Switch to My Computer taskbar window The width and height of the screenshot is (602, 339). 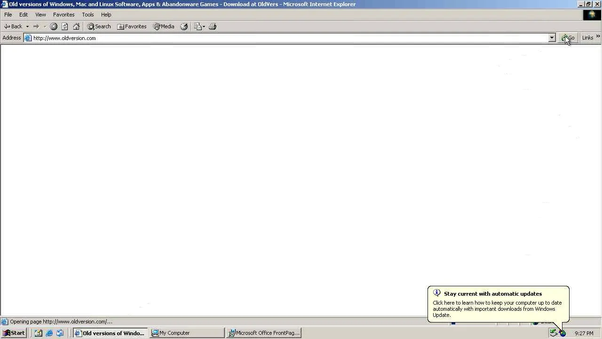(187, 333)
